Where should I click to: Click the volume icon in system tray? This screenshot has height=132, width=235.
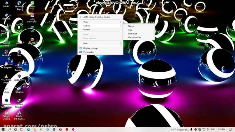(x=208, y=129)
